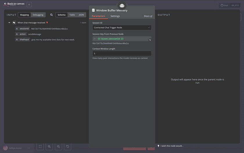Click the Session Key expression field
Viewport: 244px width, 153px height.
point(122,39)
